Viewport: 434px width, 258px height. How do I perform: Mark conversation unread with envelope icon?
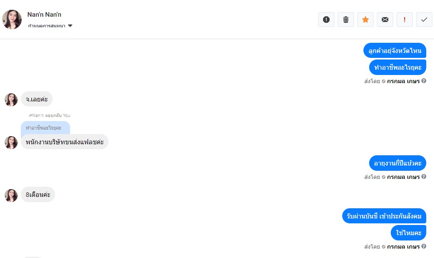point(385,20)
